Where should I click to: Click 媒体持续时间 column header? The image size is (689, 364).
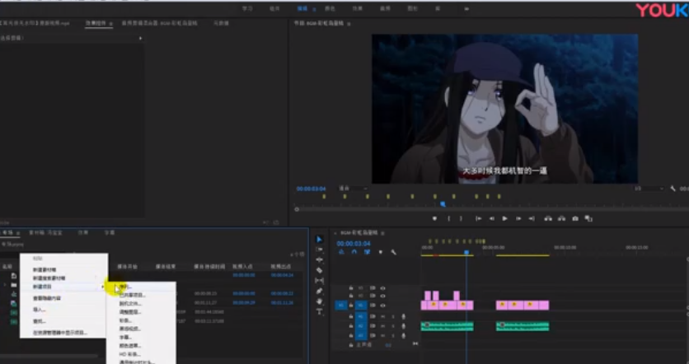tap(209, 267)
